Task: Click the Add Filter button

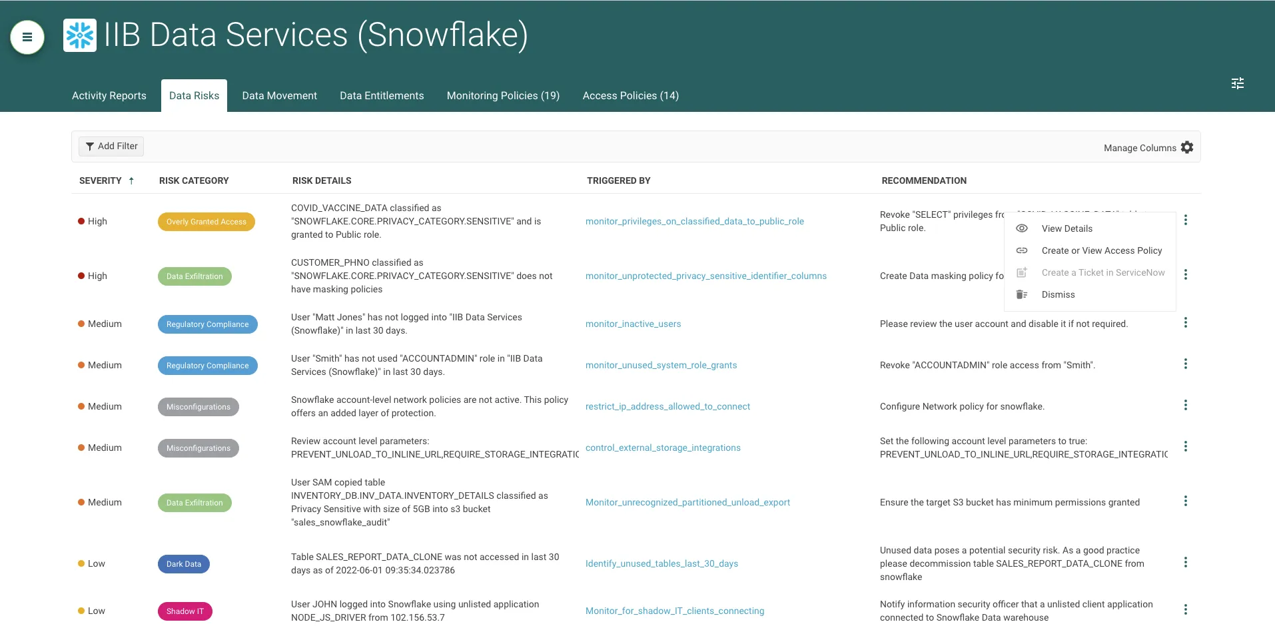Action: 111,146
